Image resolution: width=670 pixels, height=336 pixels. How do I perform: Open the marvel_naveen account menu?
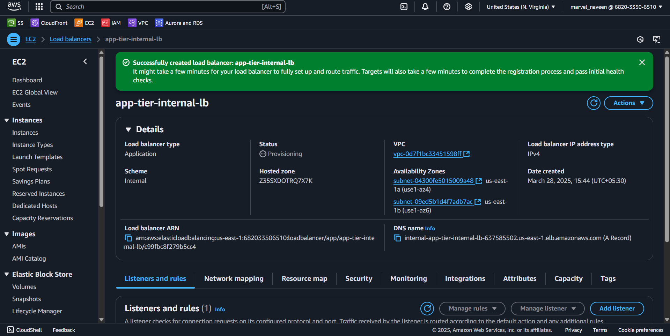click(616, 7)
